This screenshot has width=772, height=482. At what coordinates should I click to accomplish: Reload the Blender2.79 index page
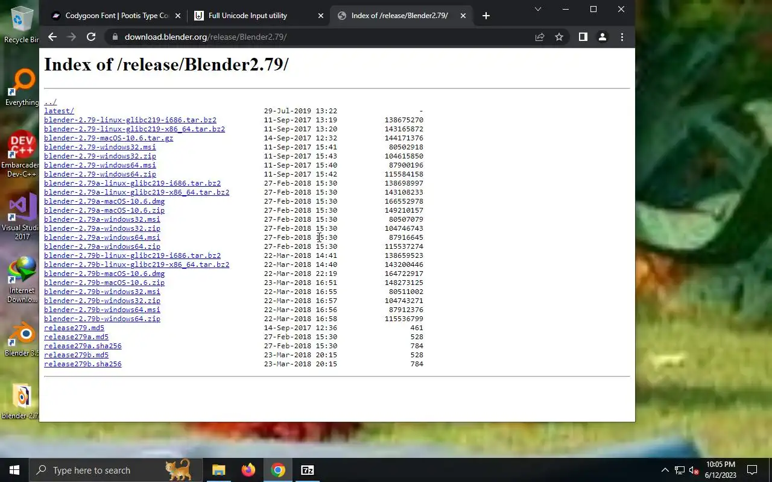[x=91, y=37]
